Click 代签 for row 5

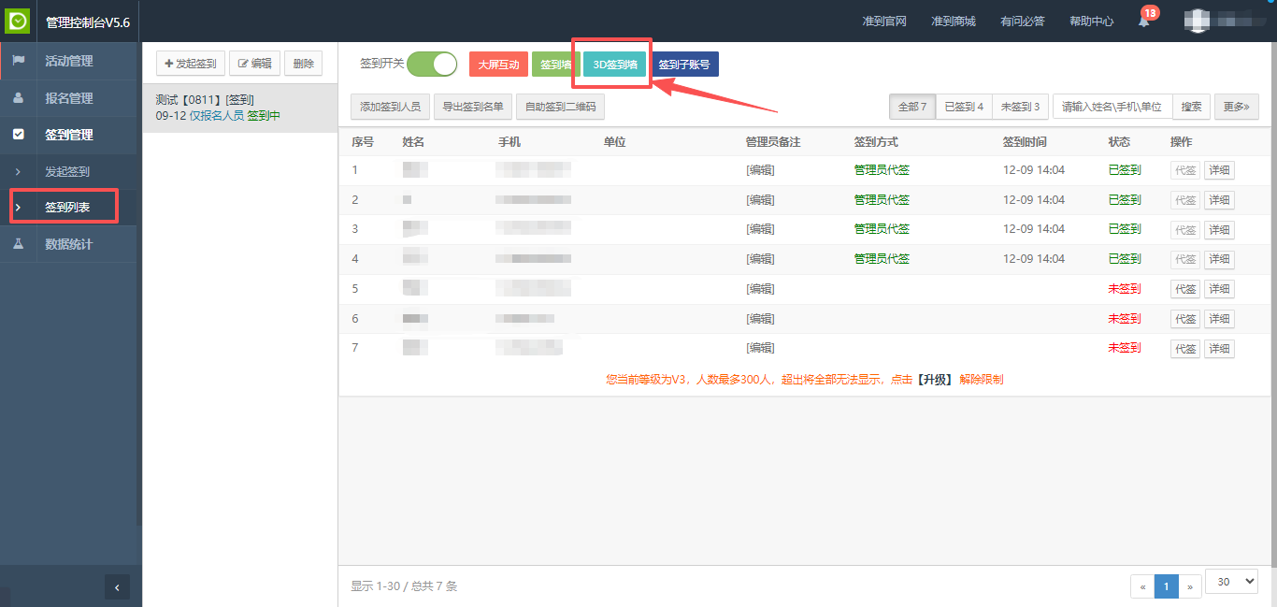(1185, 289)
